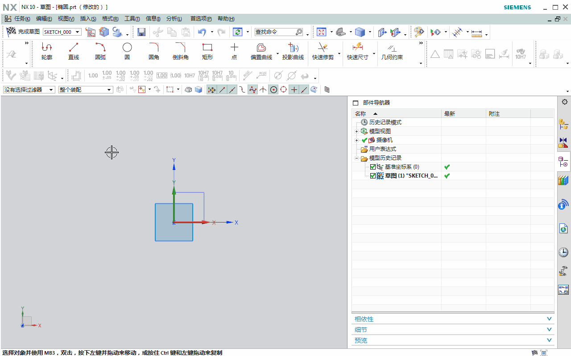The width and height of the screenshot is (571, 356).
Task: Open the reuse library books icon in sidebar
Action: click(563, 180)
